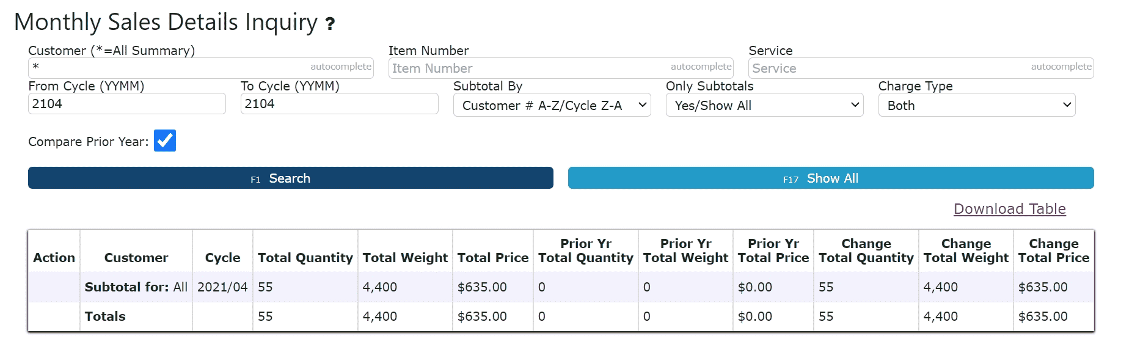Click the Total Quantity column header
Screen dimensions: 1121x344
(305, 258)
